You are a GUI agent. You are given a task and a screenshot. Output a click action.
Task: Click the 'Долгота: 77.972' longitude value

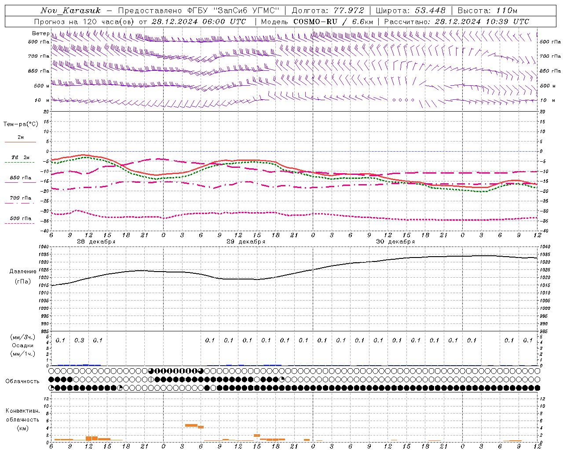[328, 11]
